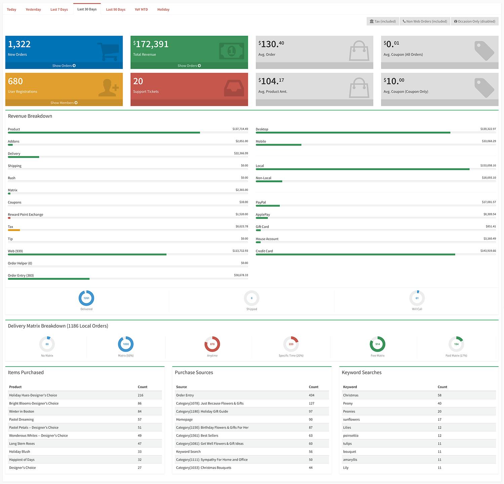Viewport: 504px width, 484px height.
Task: Click the inbox tray icon in Support Tickets
Action: (234, 88)
